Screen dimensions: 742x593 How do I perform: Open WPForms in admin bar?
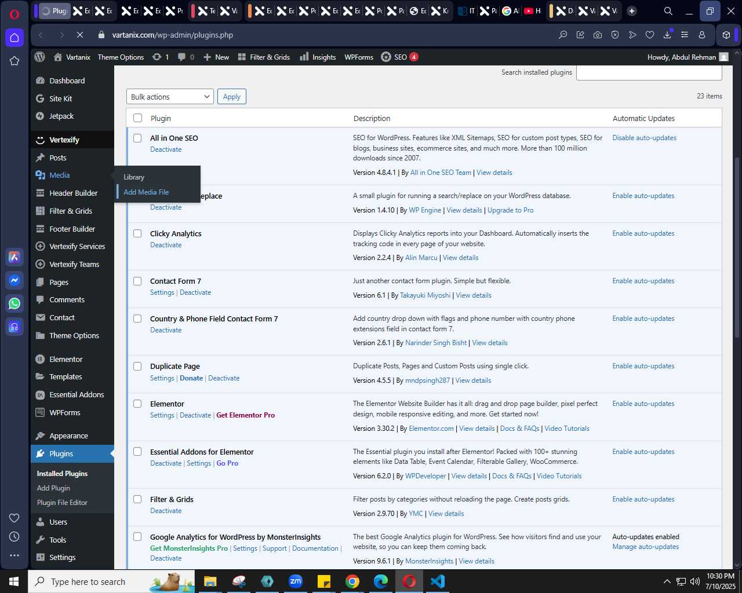tap(359, 57)
